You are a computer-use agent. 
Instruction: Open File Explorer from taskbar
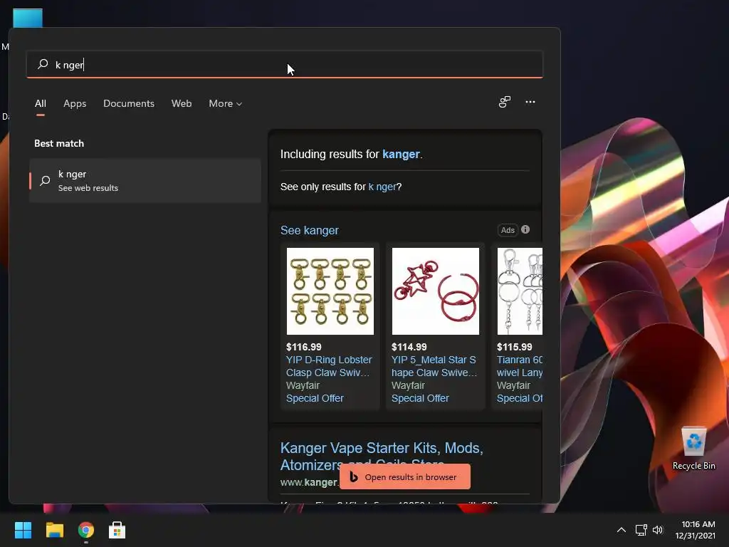point(54,530)
